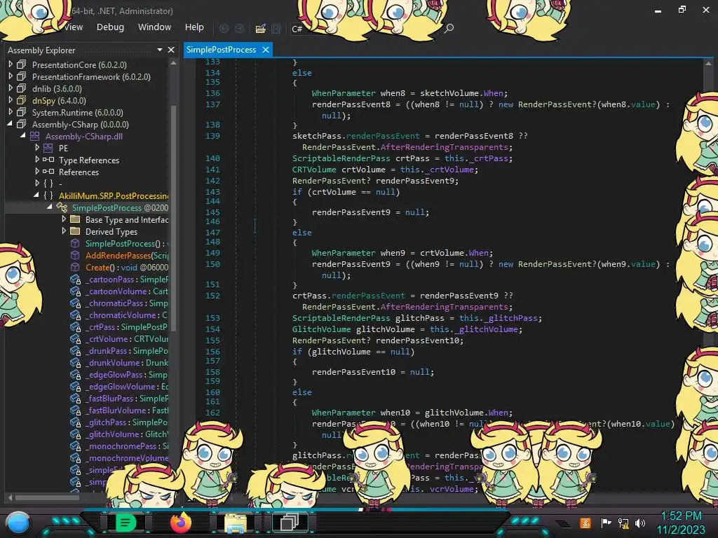Click the Save All toolbar icon
Viewport: 718px width, 538px height.
click(x=276, y=28)
